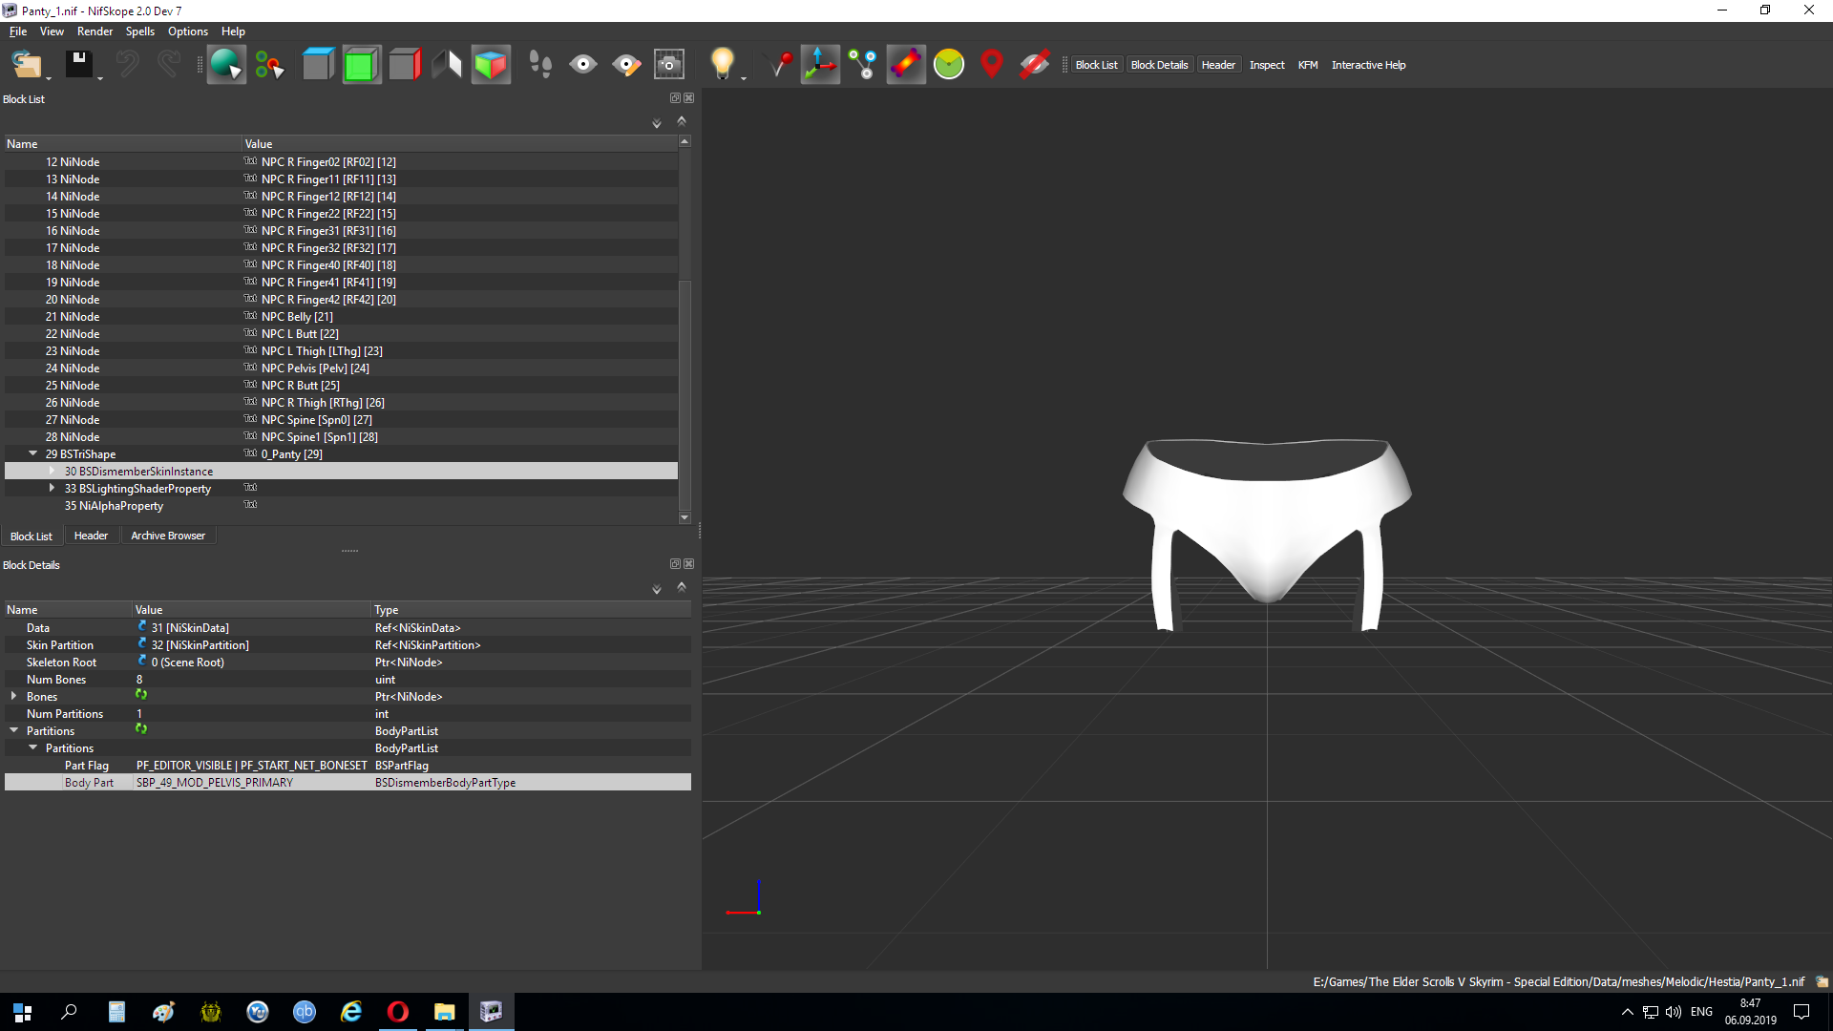The image size is (1833, 1031).
Task: Click the blue-top cube top view icon
Action: (x=318, y=65)
